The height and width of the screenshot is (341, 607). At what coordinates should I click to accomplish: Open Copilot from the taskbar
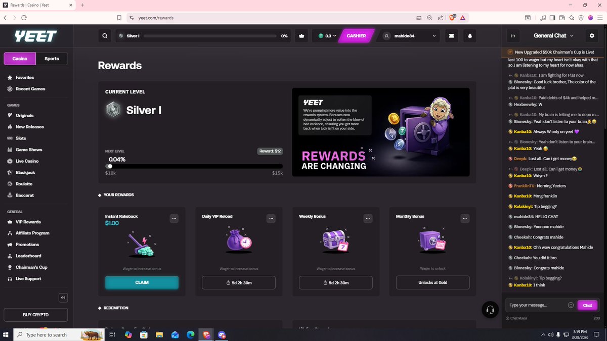pos(128,335)
